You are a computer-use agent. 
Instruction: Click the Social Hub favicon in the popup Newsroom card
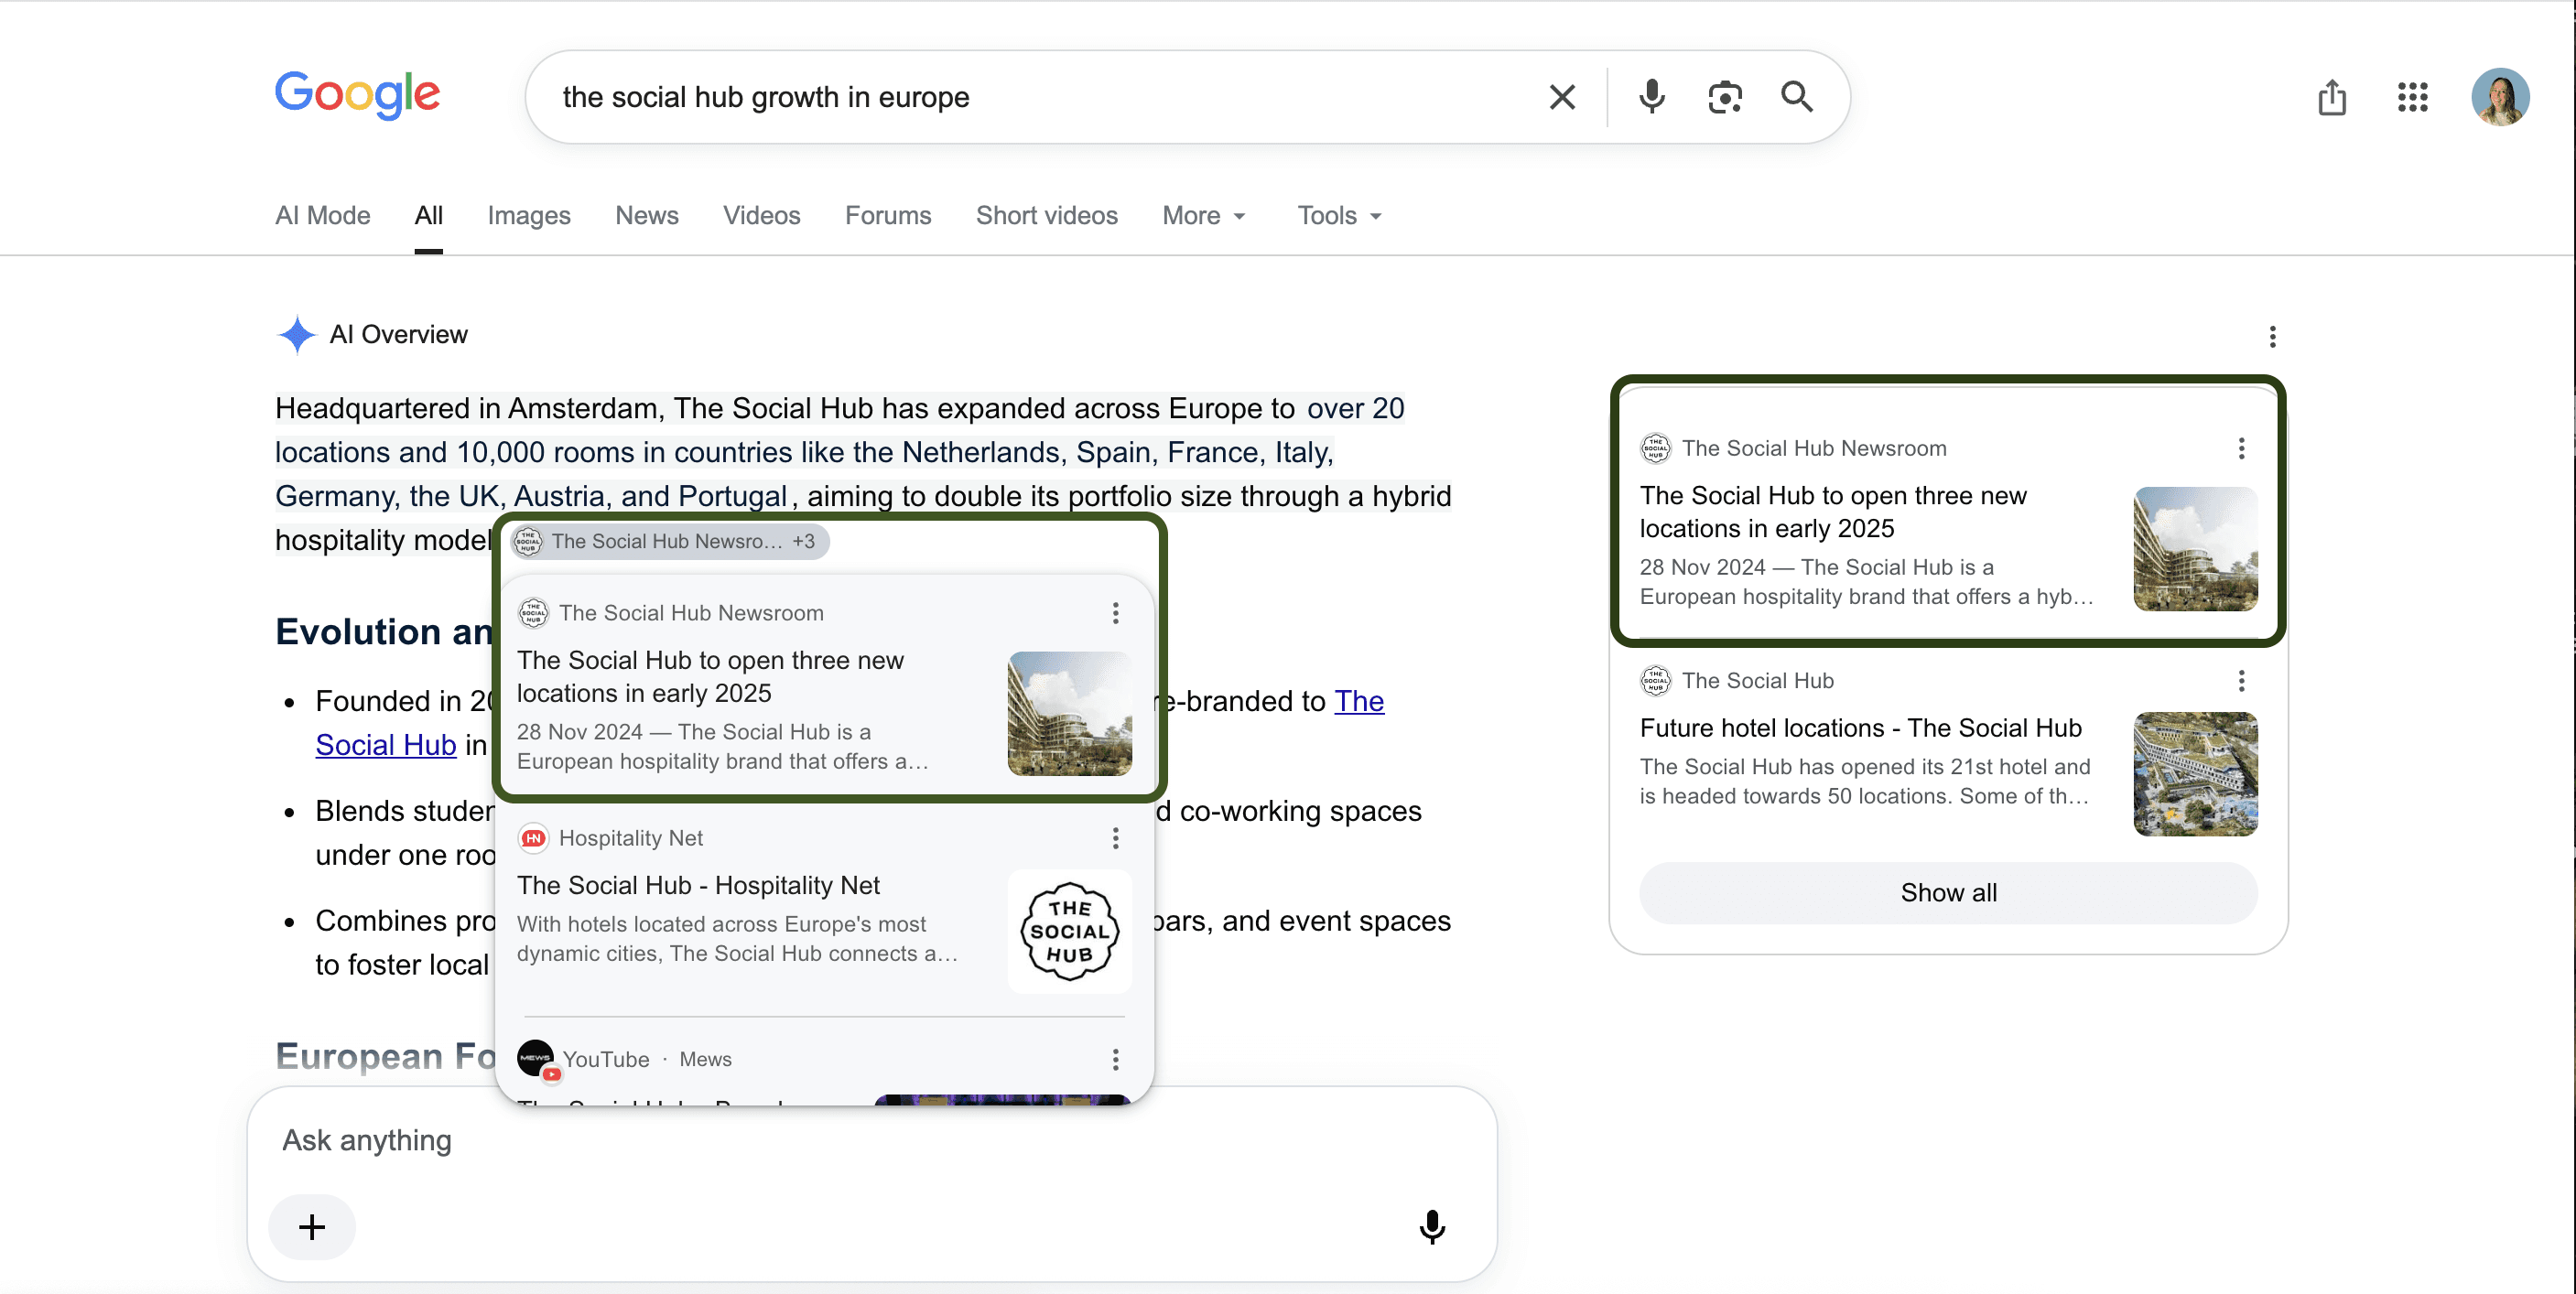533,613
